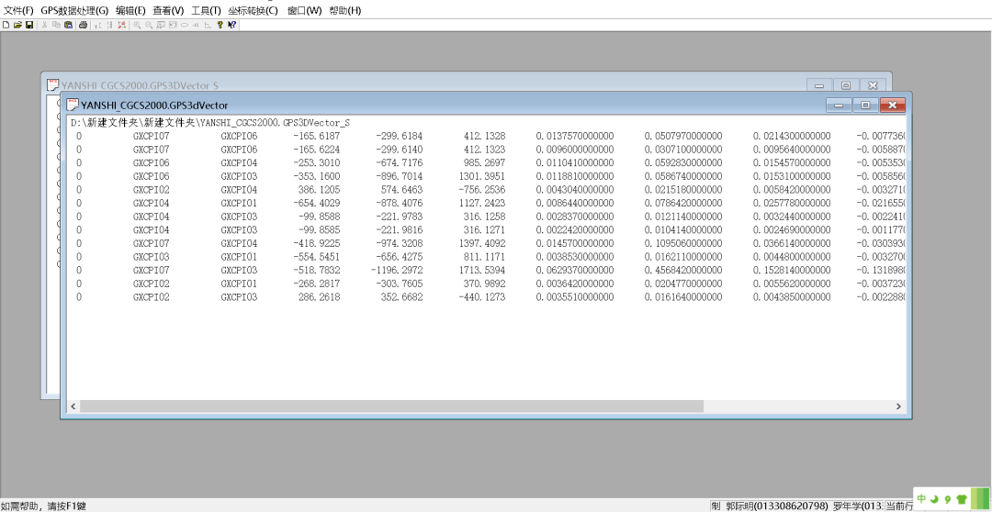Click the yellow Help question mark icon
Screen dimensions: 992x512
coord(220,25)
